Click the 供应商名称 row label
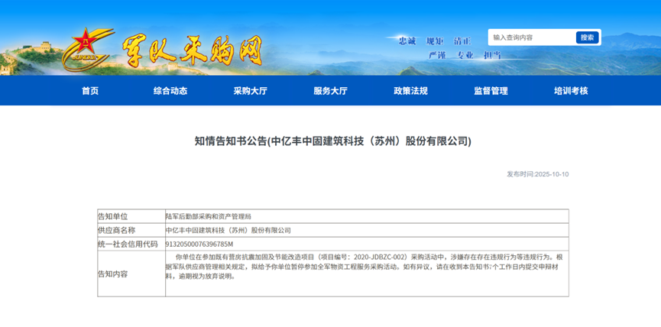This screenshot has width=661, height=327. click(116, 231)
